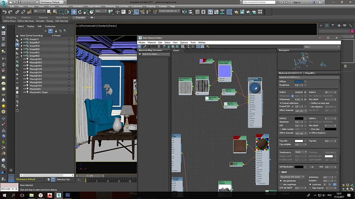Open the Translucency None dropdown
Screen dimensions: 355x199
[x=301, y=152]
